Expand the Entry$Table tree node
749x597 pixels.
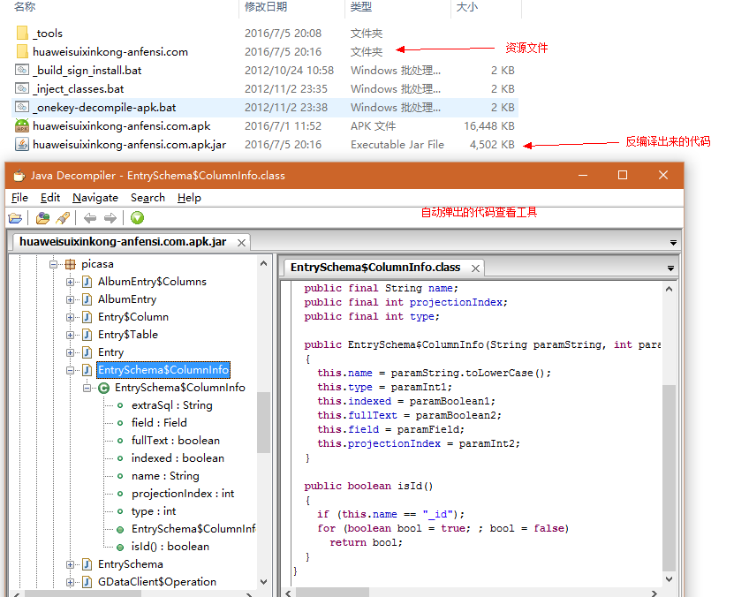71,335
